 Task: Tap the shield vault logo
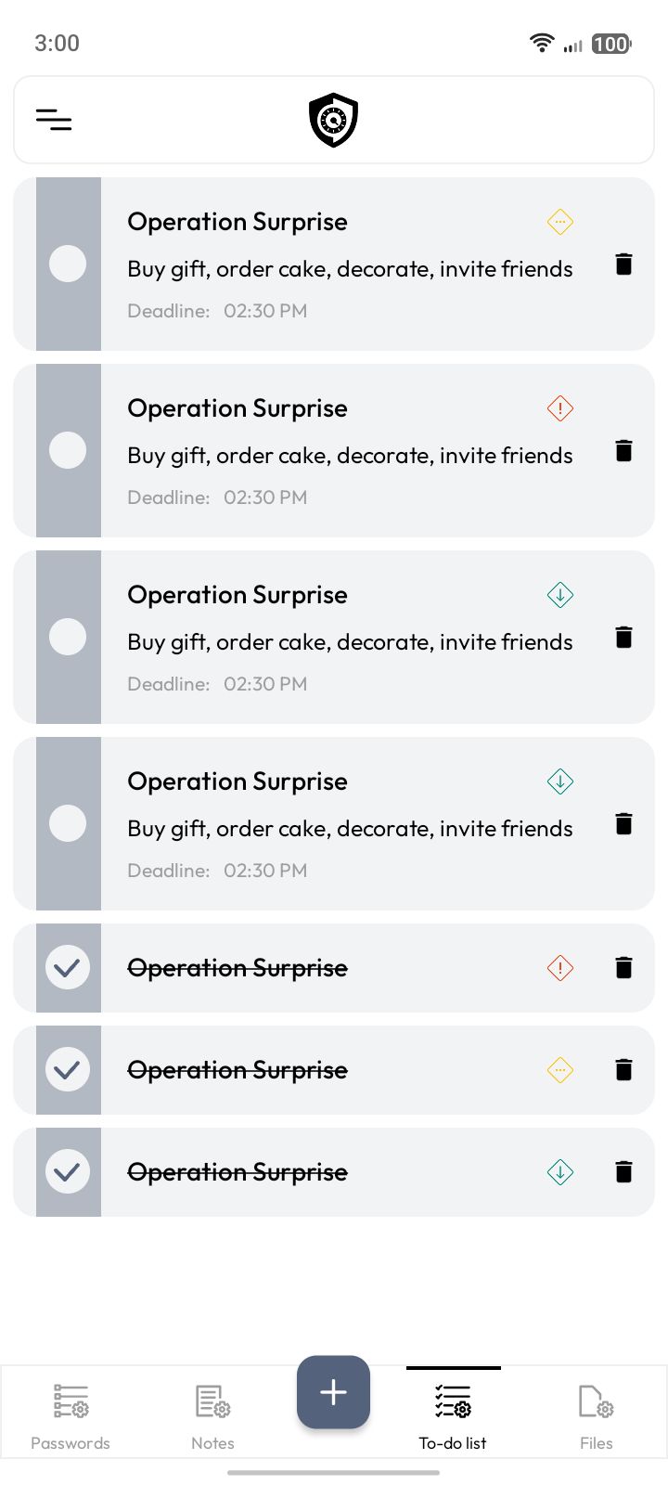point(333,120)
